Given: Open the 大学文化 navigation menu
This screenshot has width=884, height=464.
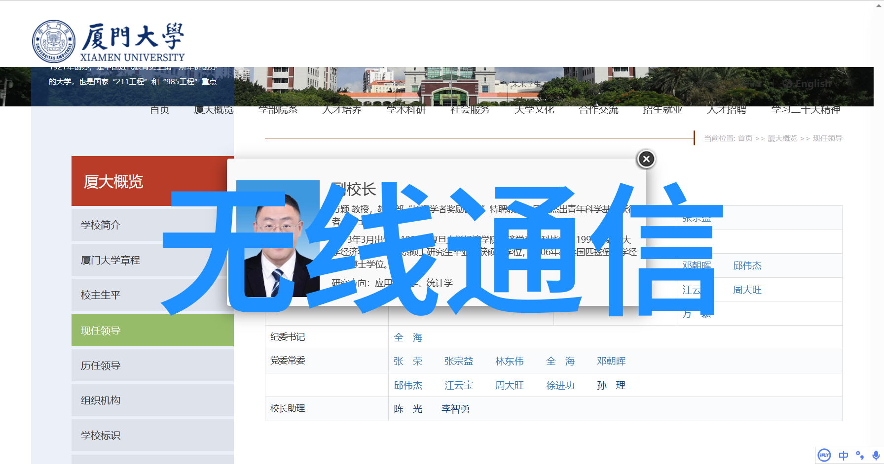Looking at the screenshot, I should 534,110.
